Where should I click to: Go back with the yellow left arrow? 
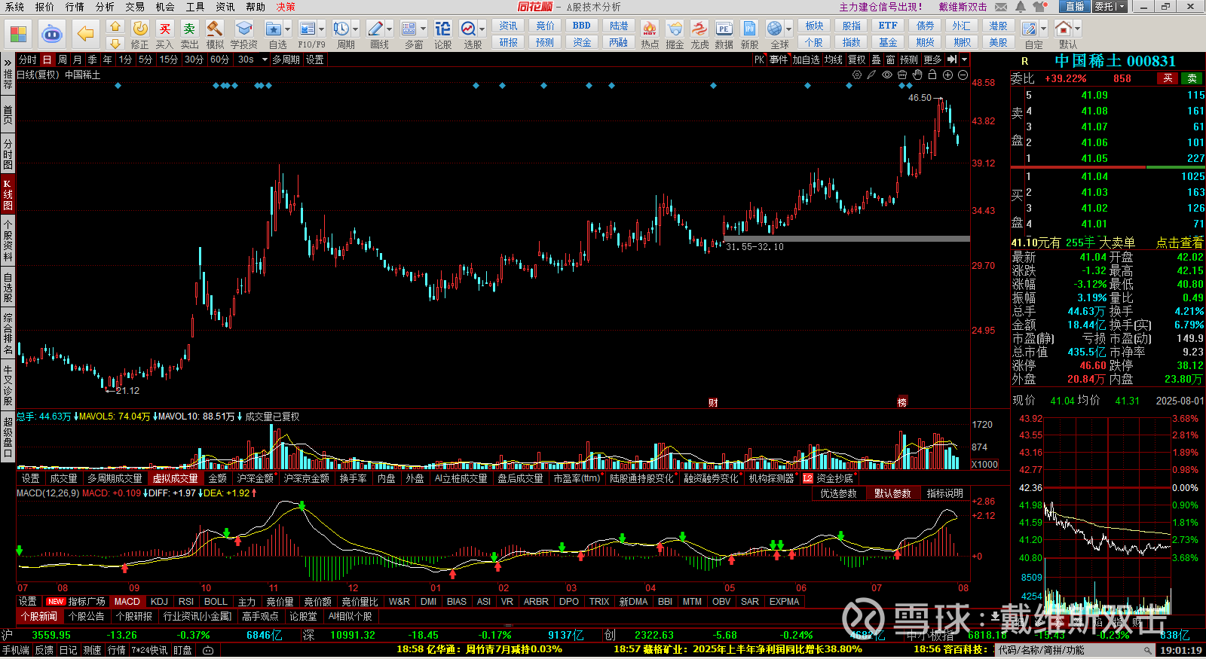point(86,34)
